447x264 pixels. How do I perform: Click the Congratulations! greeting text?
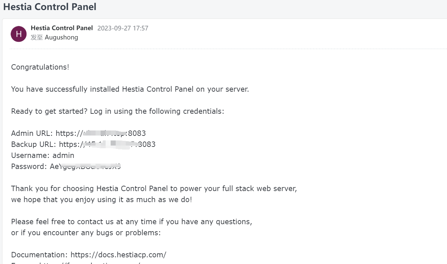(40, 67)
